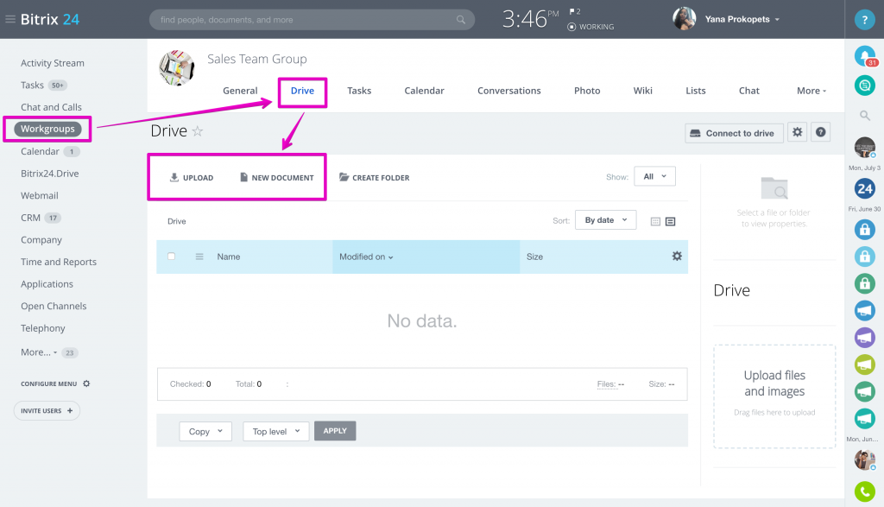Click the search magnifier in top search bar
This screenshot has height=507, width=884.
(461, 20)
